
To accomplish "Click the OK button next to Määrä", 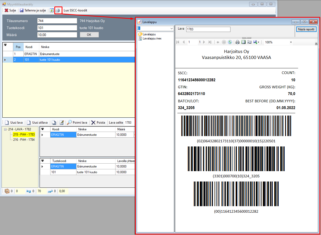I will point(89,35).
